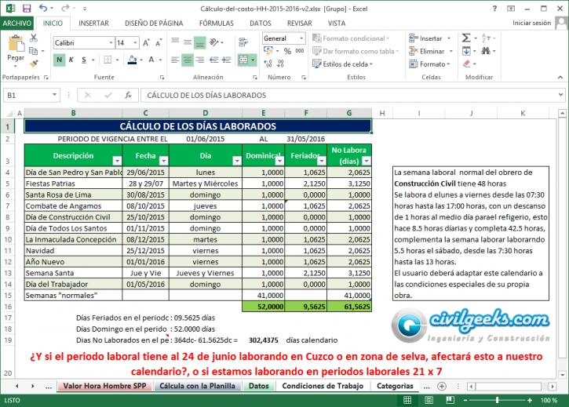This screenshot has height=407, width=569.
Task: Toggle italic (K) formatting
Action: click(x=72, y=60)
